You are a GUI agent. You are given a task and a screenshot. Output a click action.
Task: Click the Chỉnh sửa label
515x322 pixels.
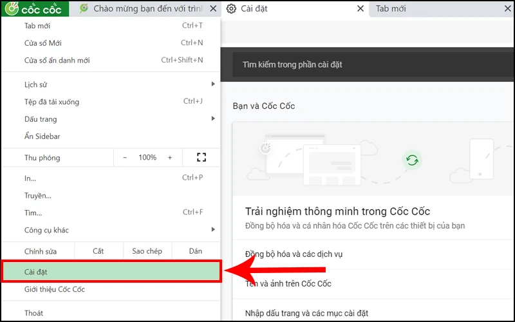[x=41, y=251]
